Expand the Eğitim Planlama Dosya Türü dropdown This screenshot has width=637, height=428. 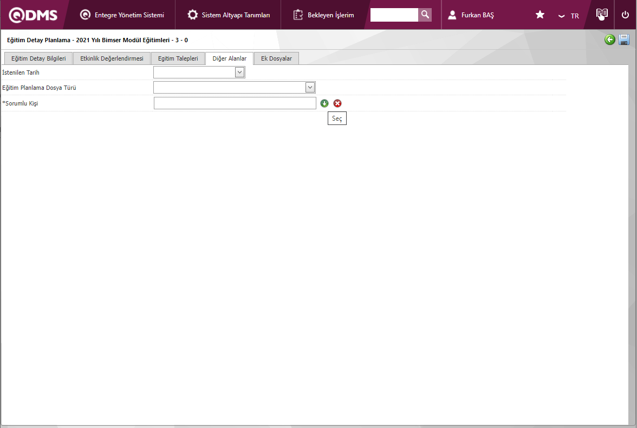point(310,87)
